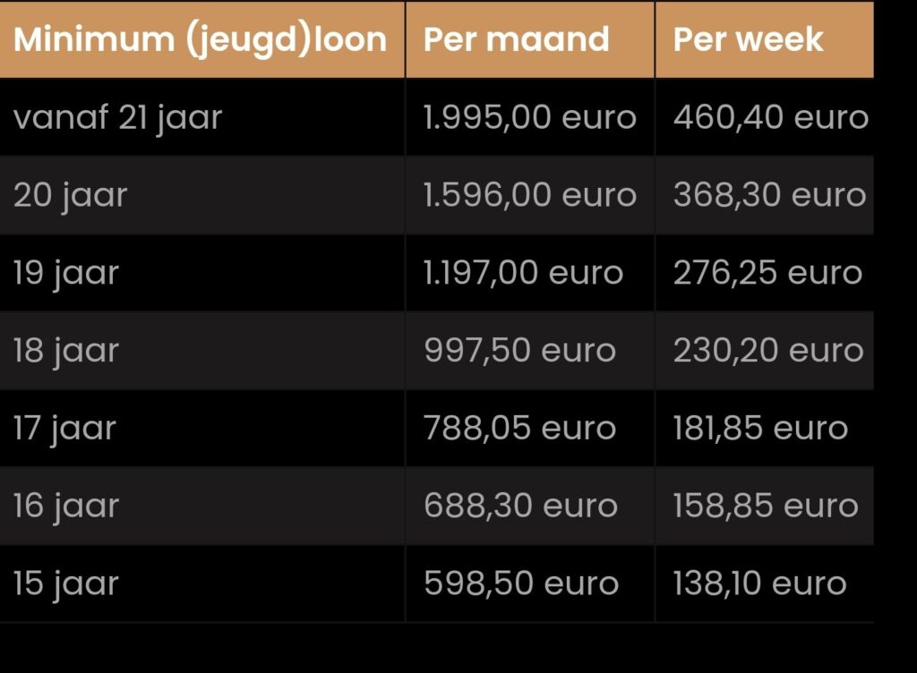Click the 997,50 euro monthly cell

[x=519, y=350]
